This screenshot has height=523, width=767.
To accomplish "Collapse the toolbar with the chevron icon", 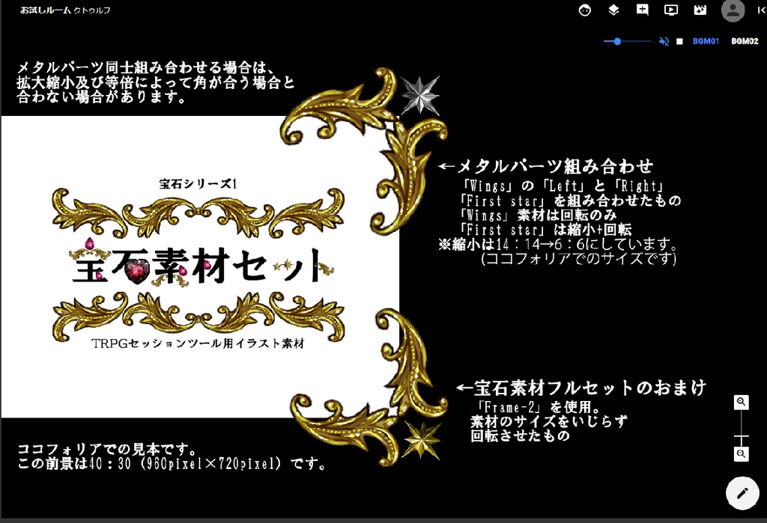I will point(760,10).
